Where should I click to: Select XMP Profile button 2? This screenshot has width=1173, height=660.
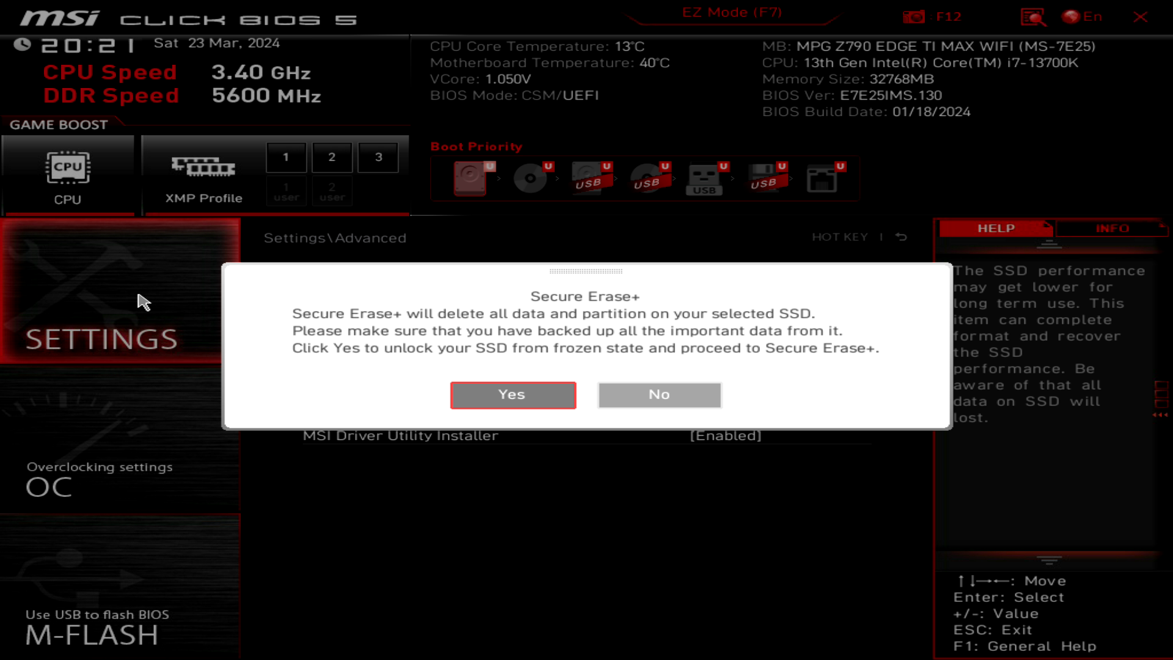point(332,156)
